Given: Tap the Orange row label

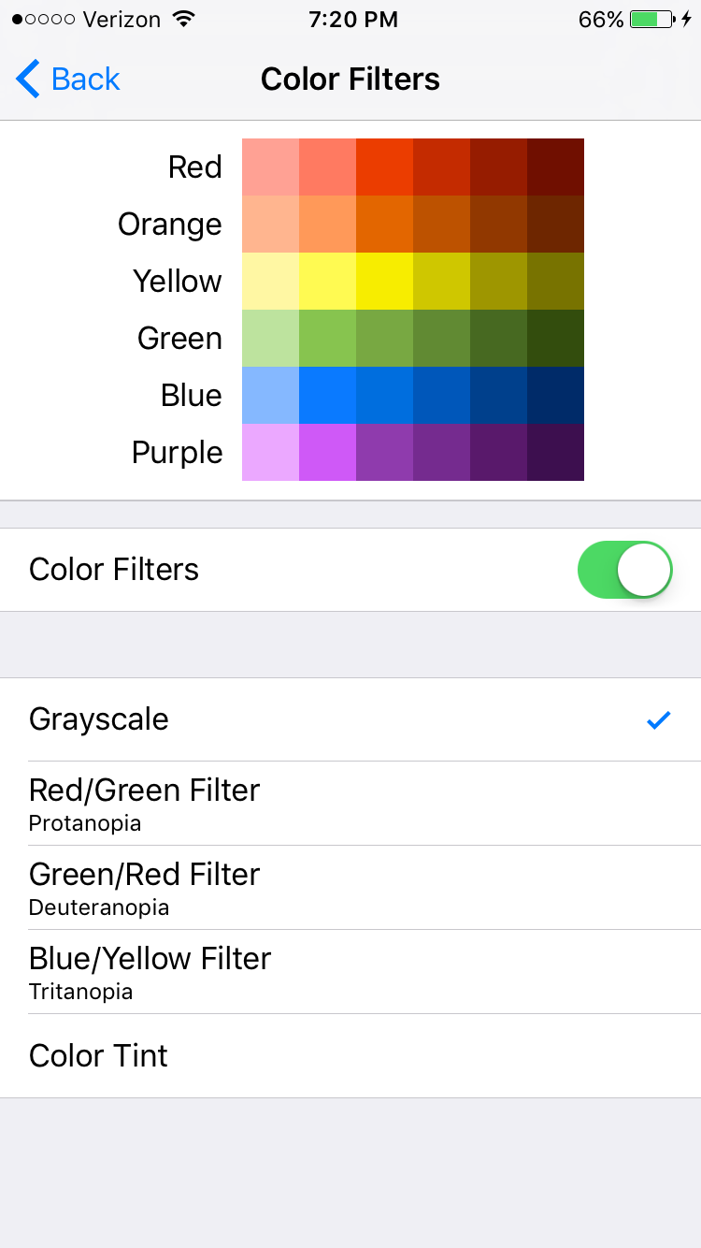Looking at the screenshot, I should [x=170, y=225].
